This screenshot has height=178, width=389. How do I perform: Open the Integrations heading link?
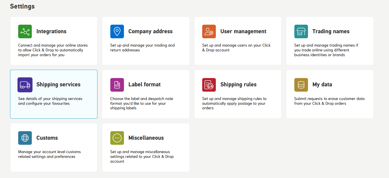click(x=51, y=31)
